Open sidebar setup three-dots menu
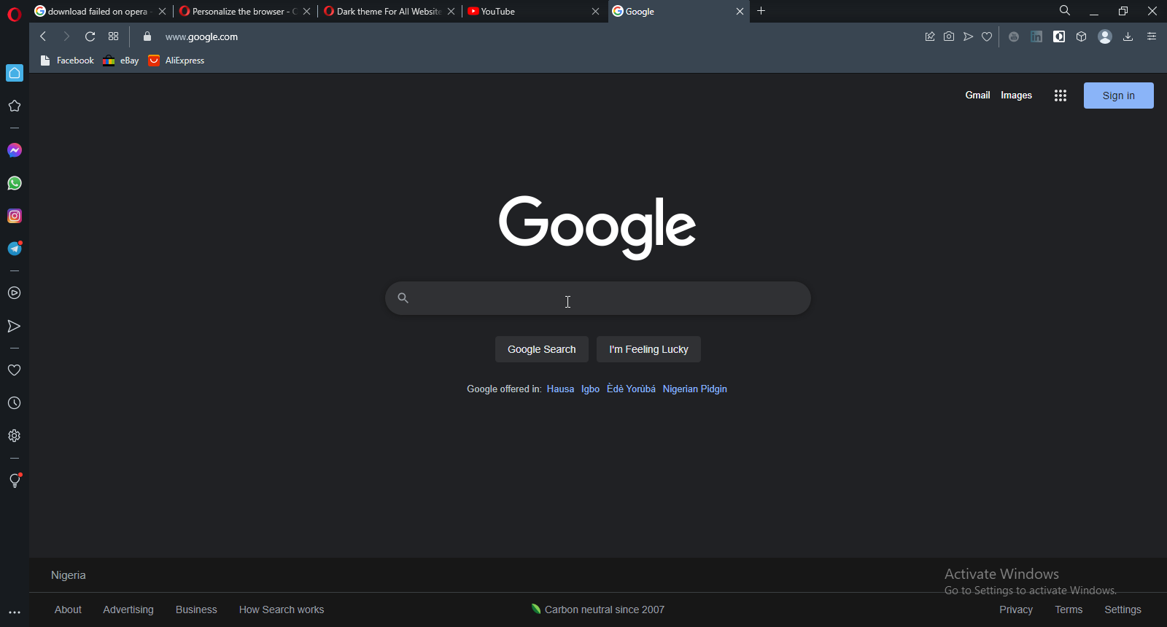This screenshot has height=627, width=1167. 15,612
